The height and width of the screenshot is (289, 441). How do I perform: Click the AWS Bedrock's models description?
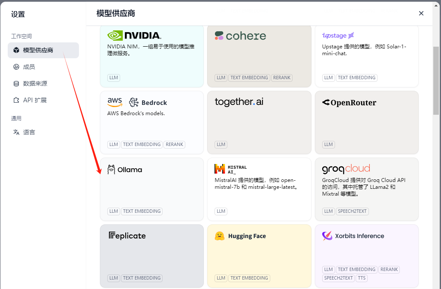pos(136,113)
